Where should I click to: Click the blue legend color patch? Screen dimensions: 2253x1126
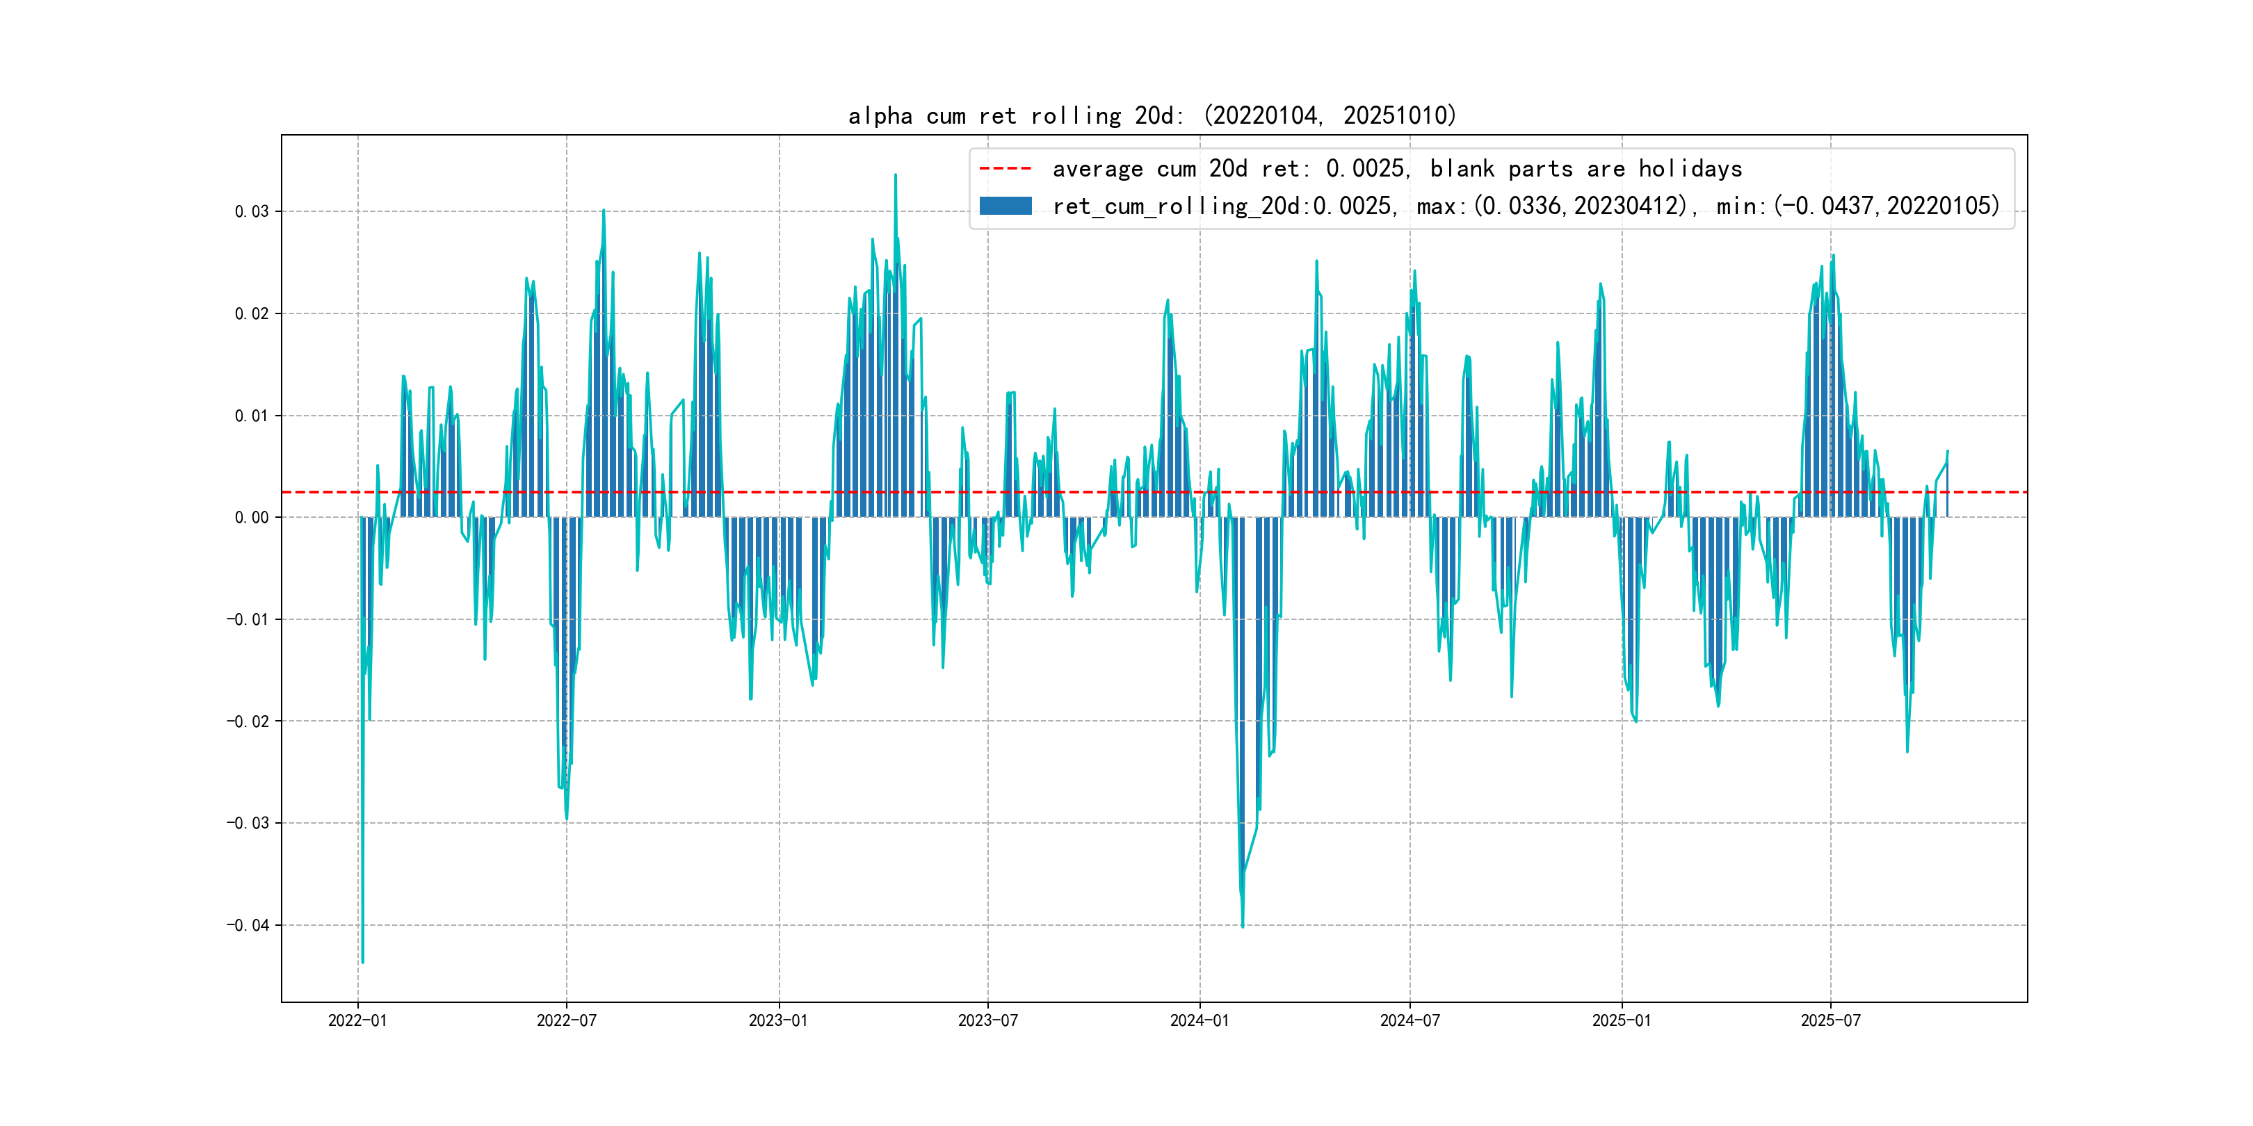pyautogui.click(x=1005, y=206)
